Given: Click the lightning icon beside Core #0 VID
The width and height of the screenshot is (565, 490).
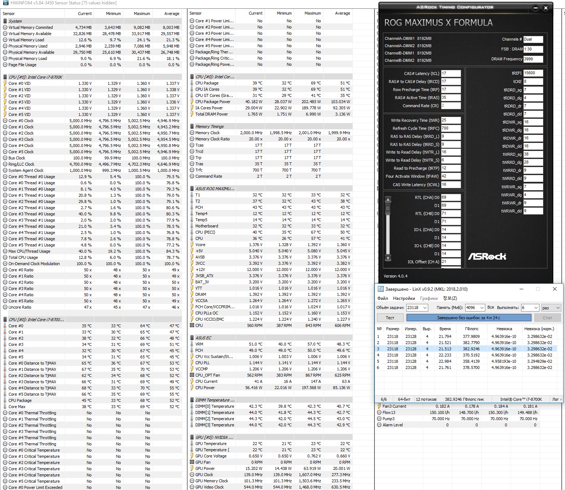Looking at the screenshot, I should [5, 83].
